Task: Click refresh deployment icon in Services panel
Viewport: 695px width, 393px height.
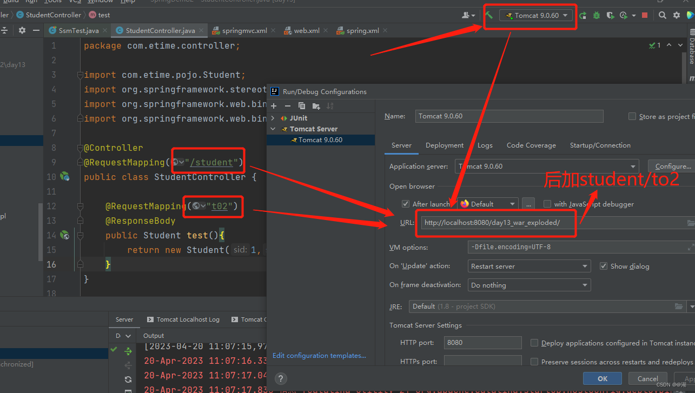Action: point(128,379)
